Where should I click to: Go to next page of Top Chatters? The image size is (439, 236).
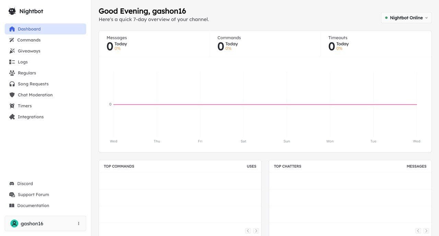[426, 231]
